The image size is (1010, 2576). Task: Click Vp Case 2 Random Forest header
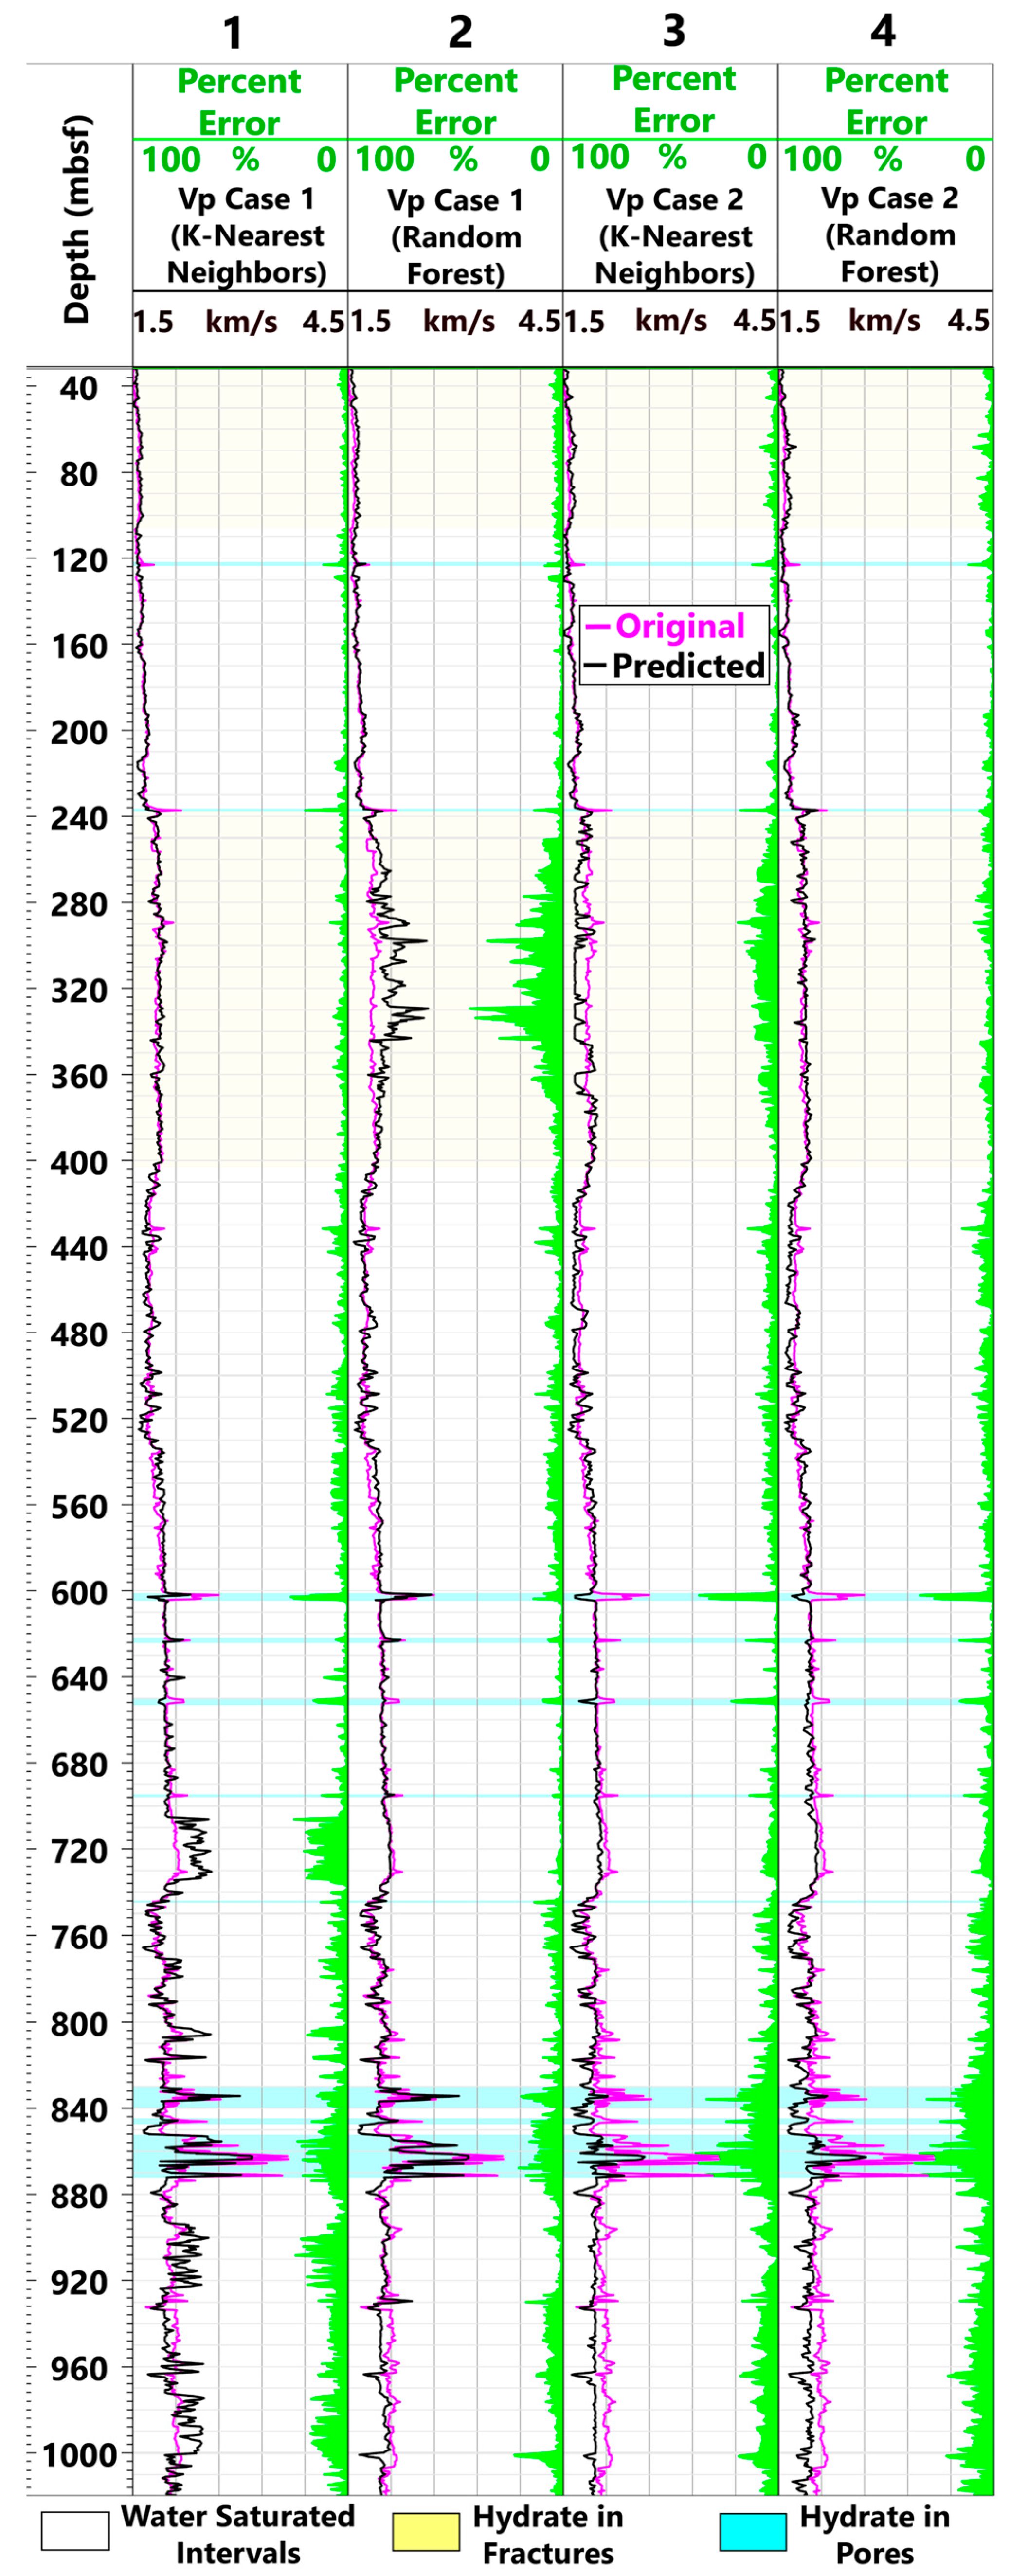coord(889,235)
